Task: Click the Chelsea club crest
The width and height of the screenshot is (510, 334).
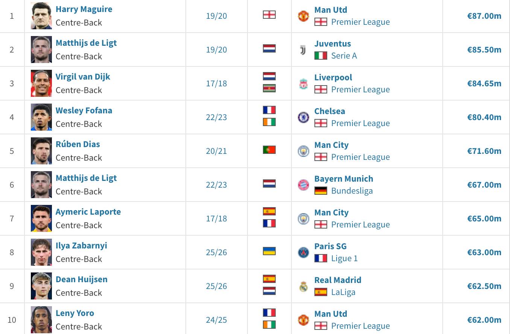Action: point(303,117)
